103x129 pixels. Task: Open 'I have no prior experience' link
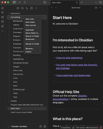(x=69, y=58)
